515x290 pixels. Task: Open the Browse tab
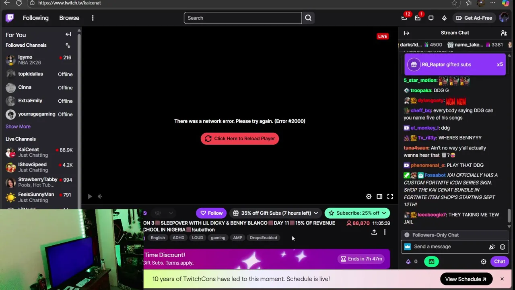pos(69,18)
